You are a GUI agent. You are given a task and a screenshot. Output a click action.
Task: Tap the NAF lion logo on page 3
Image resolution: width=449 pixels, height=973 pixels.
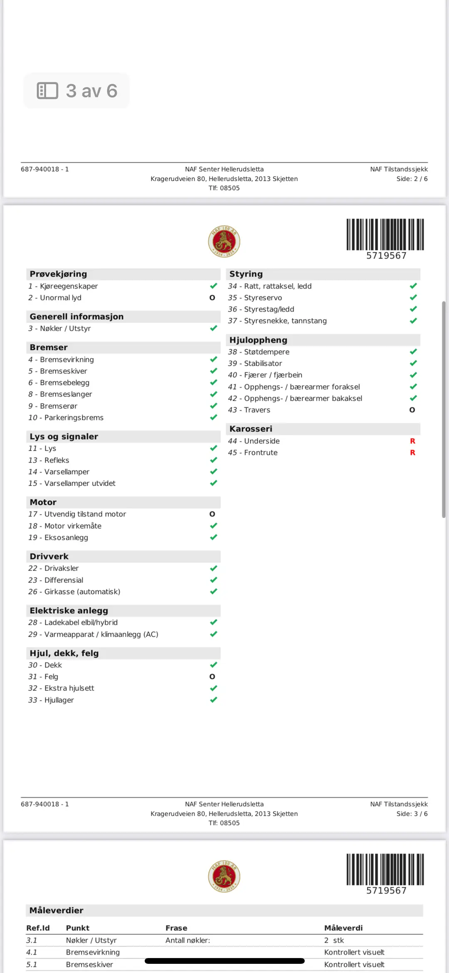224,241
